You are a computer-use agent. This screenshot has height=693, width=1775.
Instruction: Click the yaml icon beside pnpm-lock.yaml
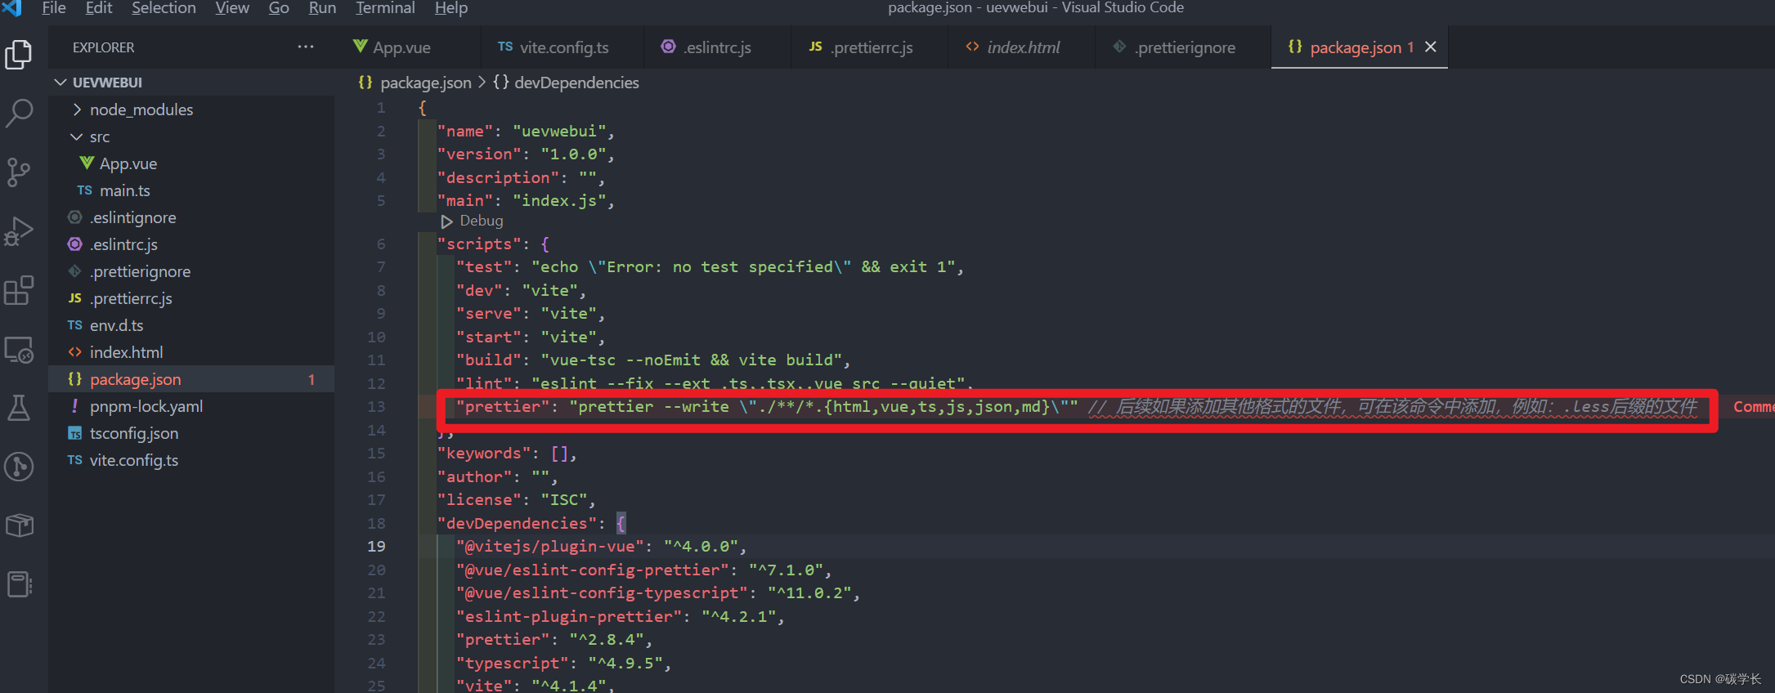75,406
